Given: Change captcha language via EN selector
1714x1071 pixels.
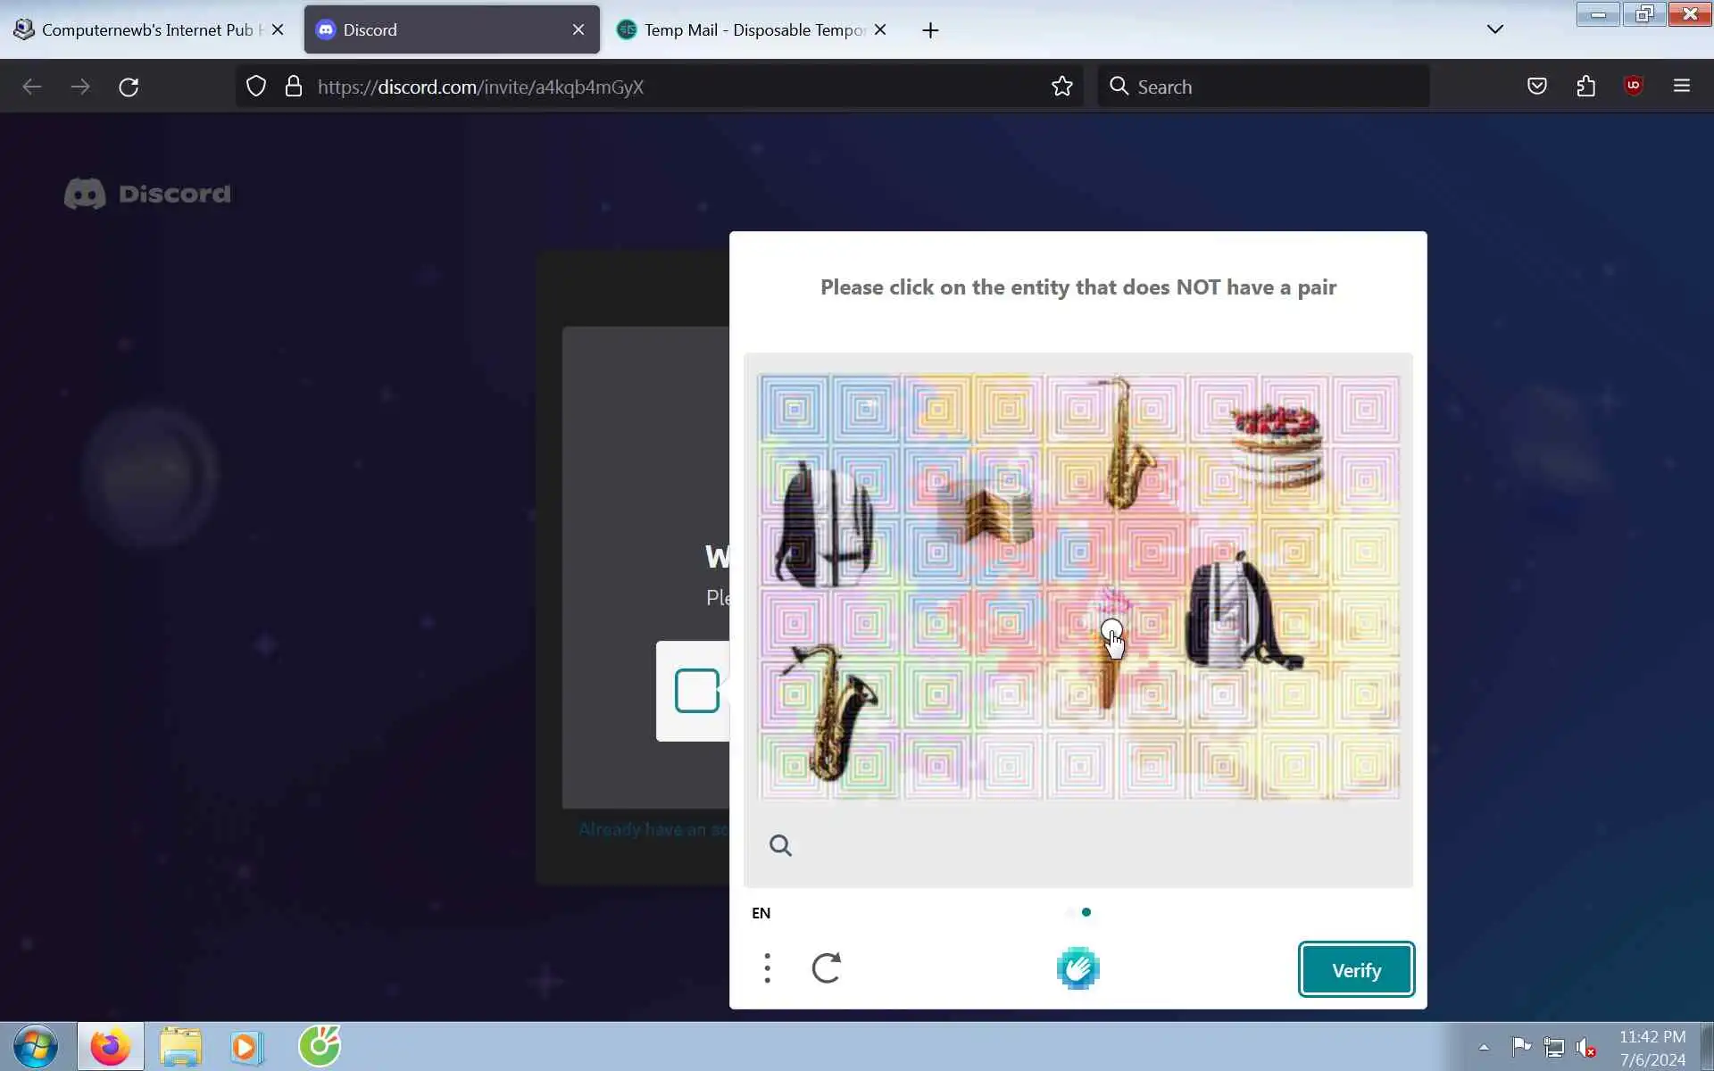Looking at the screenshot, I should [761, 913].
